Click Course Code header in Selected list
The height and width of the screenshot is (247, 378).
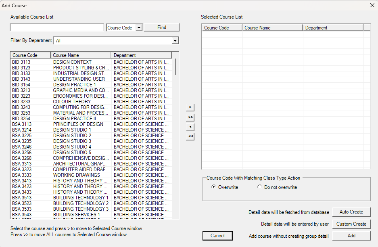[222, 28]
